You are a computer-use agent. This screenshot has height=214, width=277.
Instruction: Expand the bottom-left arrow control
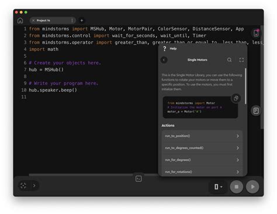pyautogui.click(x=34, y=185)
